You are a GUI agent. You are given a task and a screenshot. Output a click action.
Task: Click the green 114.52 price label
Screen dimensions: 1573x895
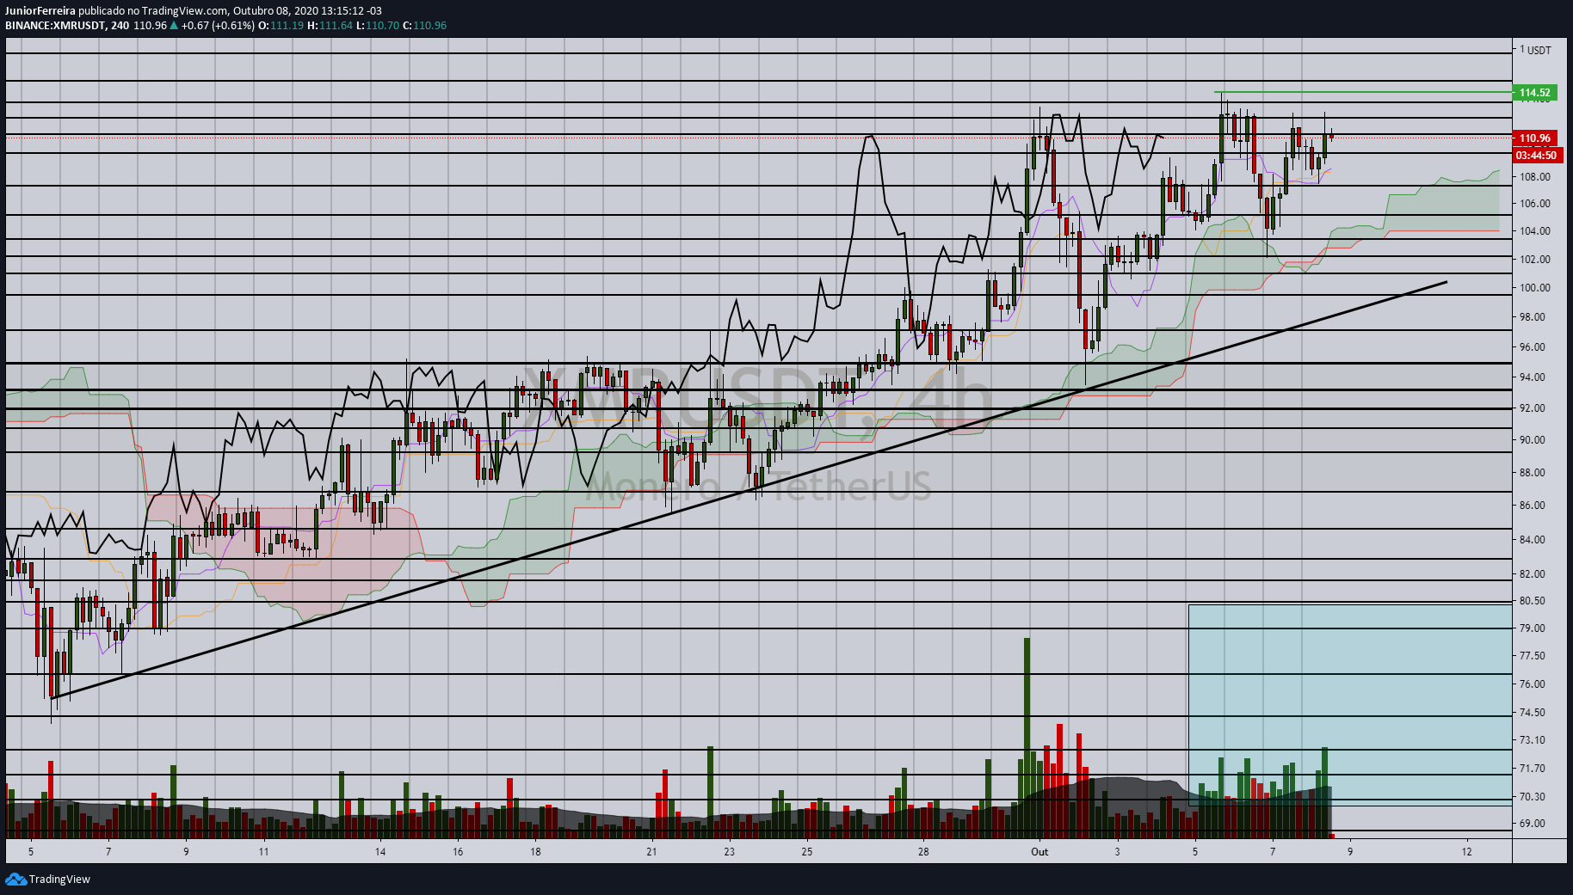coord(1535,93)
